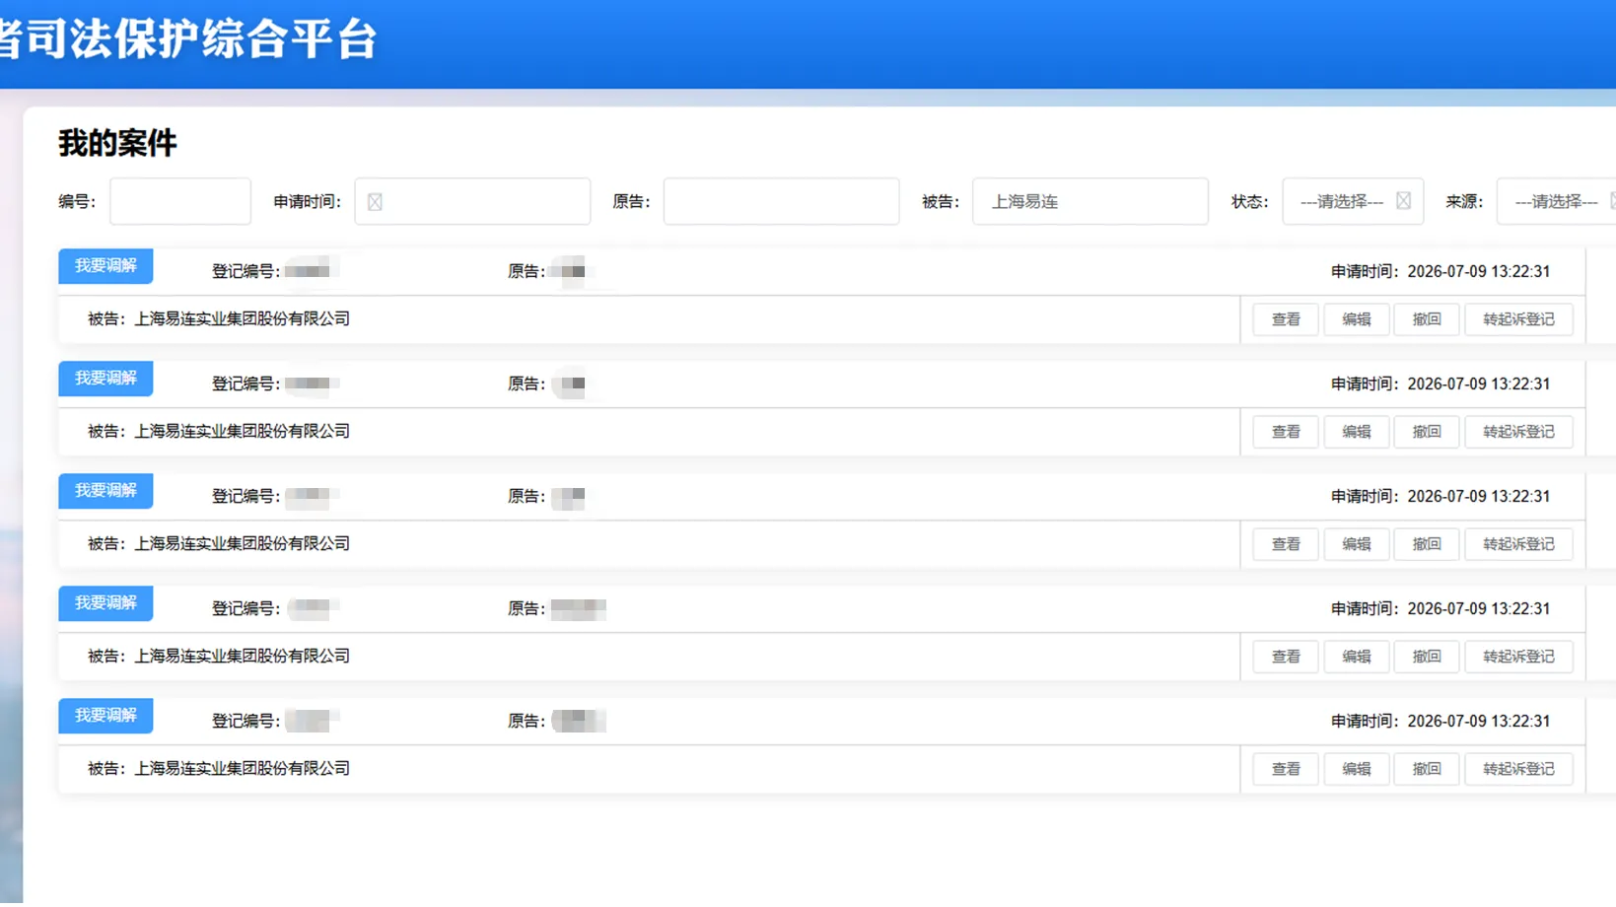
Task: Click the fifth case's 申请时间 timestamp
Action: [x=1478, y=722]
